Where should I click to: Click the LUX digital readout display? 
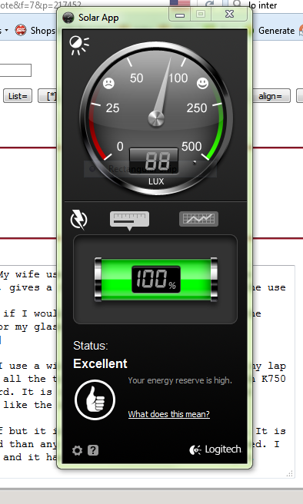154,161
